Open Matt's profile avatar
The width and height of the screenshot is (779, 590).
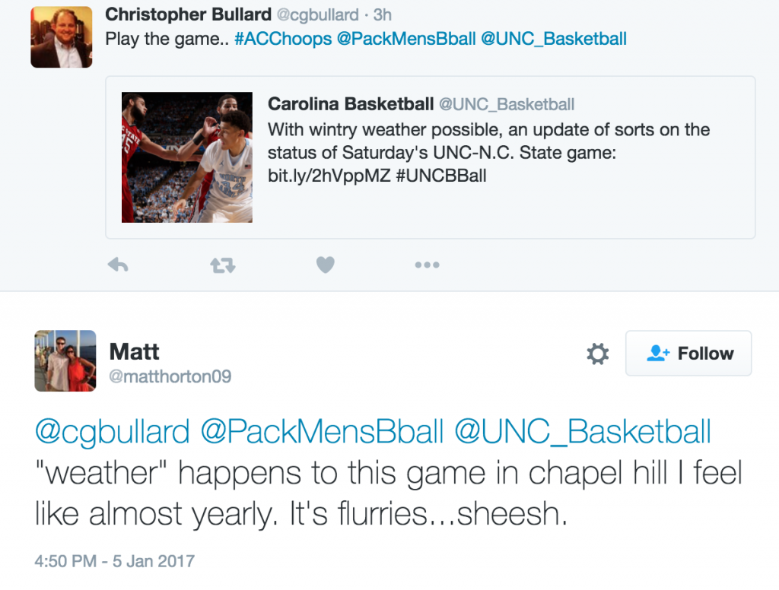click(x=65, y=360)
